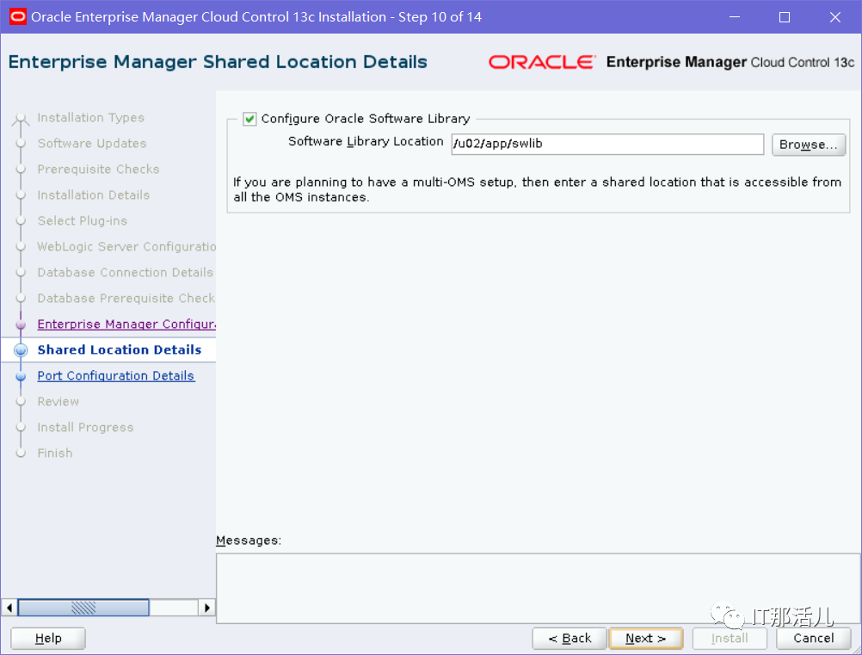Click the WebLogic Server Configuration step
Screen dimensions: 862x655
(x=126, y=247)
